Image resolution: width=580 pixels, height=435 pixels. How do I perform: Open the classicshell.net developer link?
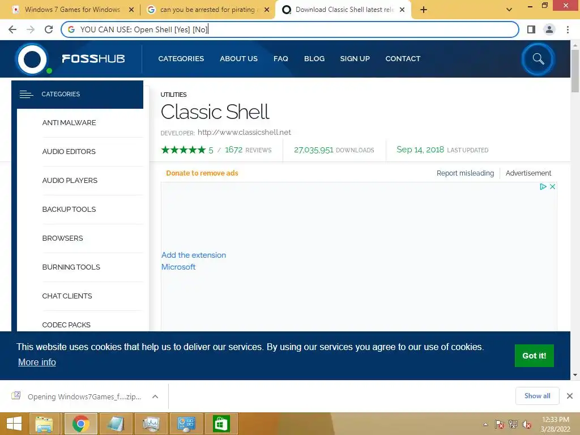[244, 132]
